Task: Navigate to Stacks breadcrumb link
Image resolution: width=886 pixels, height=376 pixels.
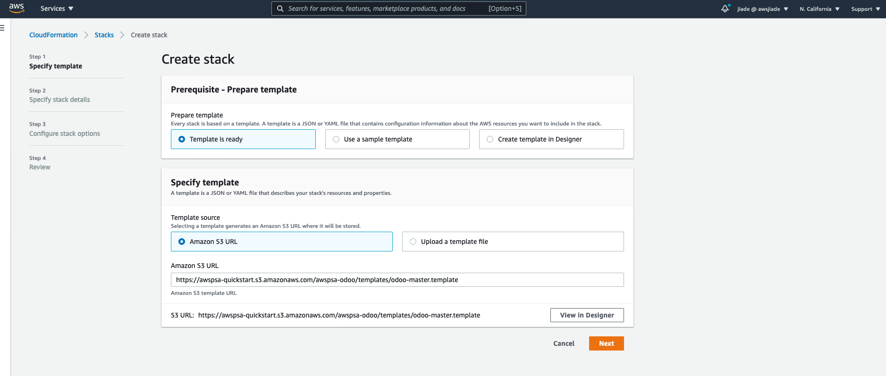Action: [104, 35]
